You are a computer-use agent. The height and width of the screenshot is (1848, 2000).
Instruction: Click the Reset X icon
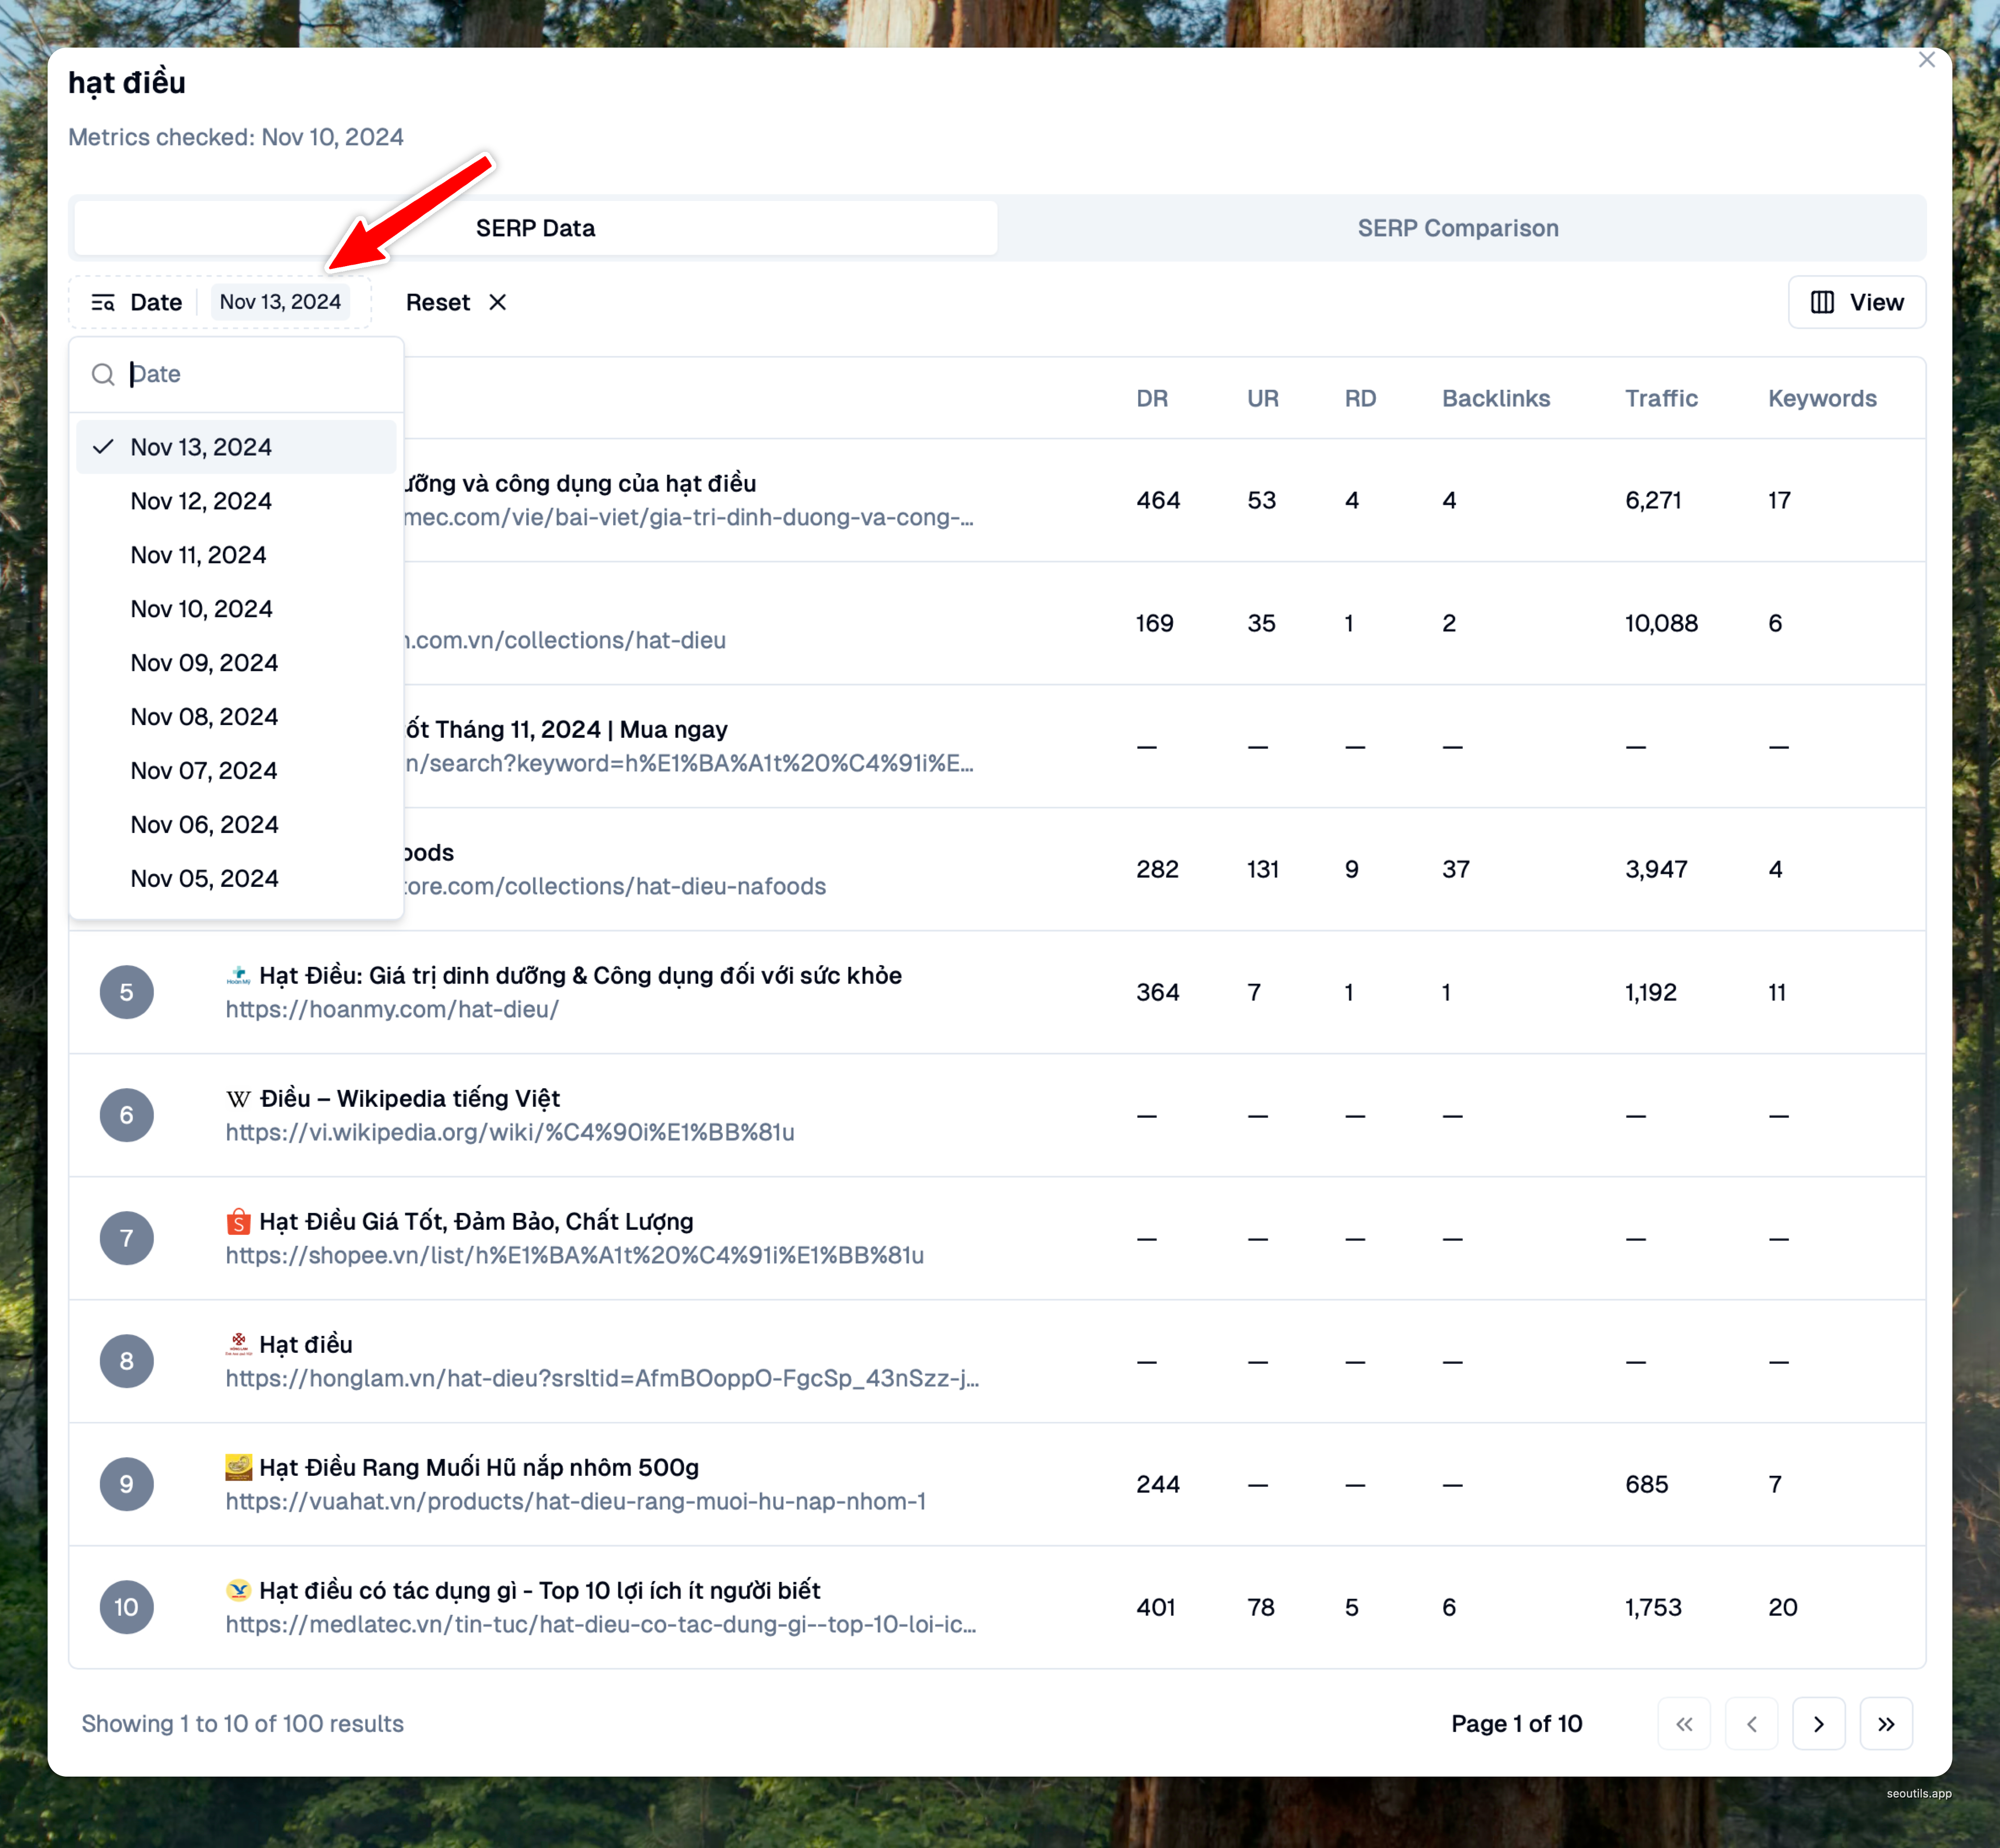point(497,302)
